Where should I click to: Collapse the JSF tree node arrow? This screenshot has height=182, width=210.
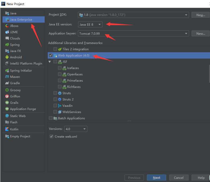pyautogui.click(x=50, y=62)
